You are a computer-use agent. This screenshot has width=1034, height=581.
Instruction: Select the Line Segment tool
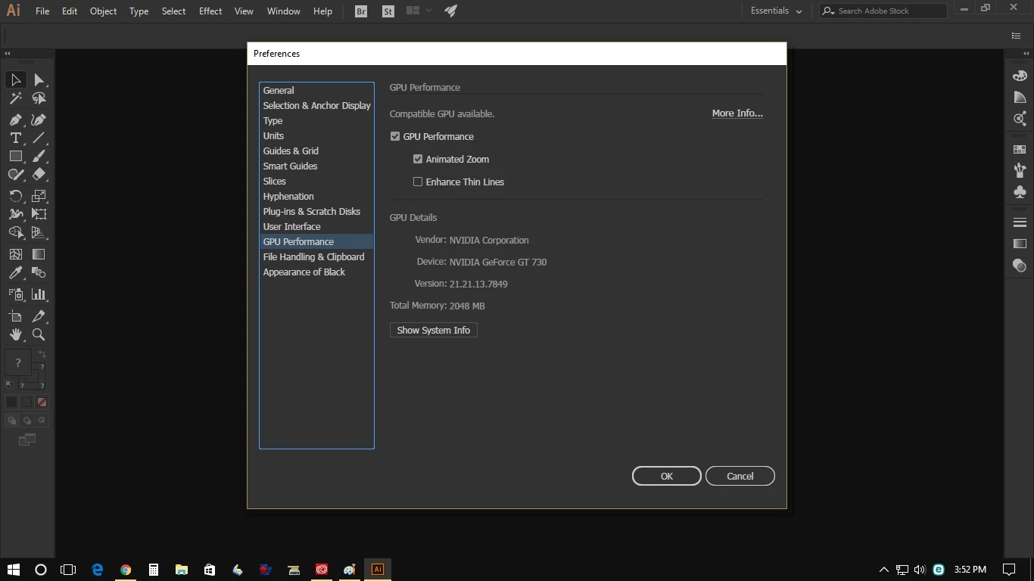39,138
